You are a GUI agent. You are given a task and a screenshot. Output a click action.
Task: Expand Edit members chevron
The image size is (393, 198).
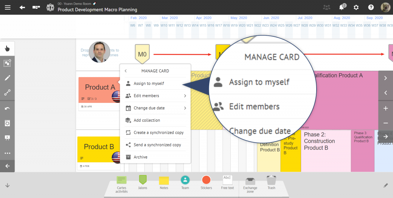point(185,96)
